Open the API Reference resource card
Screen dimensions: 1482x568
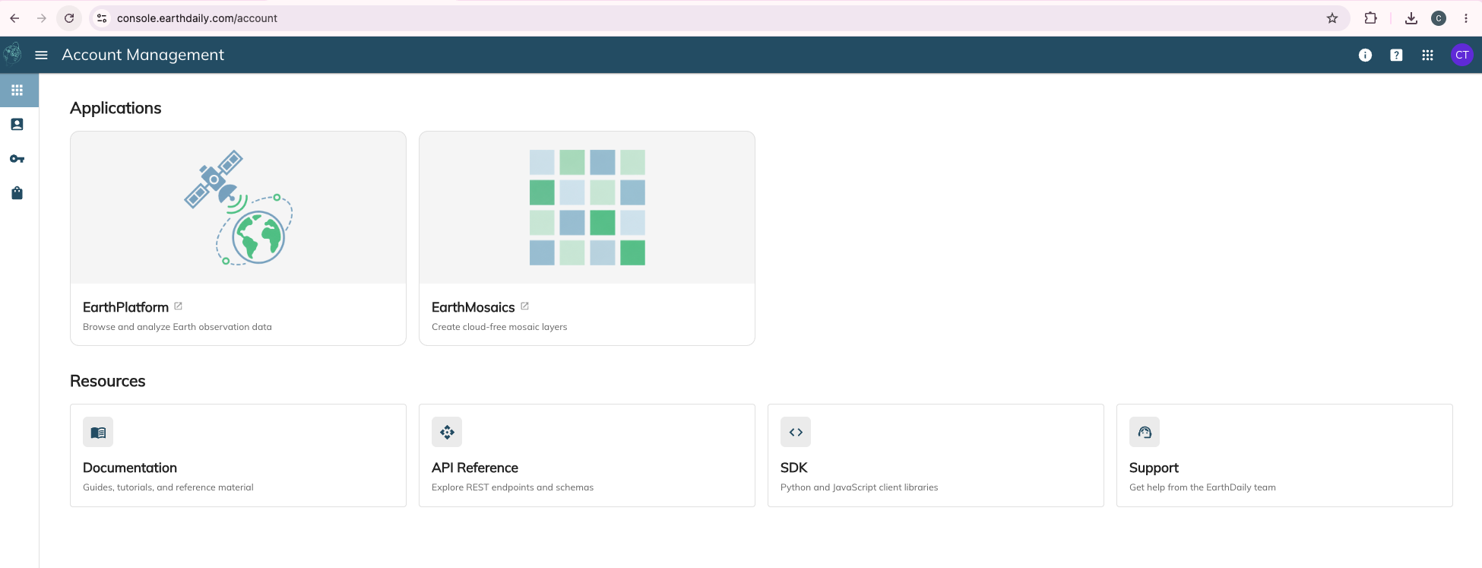click(587, 455)
